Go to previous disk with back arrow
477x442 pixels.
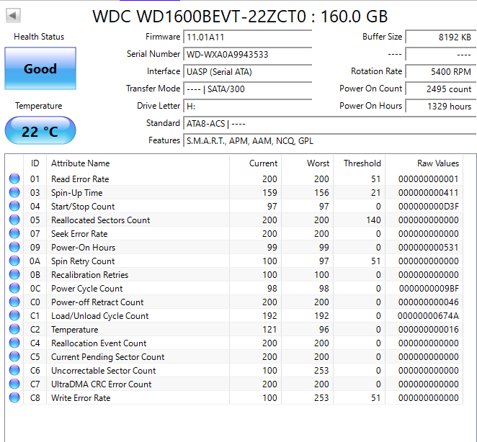(x=13, y=15)
